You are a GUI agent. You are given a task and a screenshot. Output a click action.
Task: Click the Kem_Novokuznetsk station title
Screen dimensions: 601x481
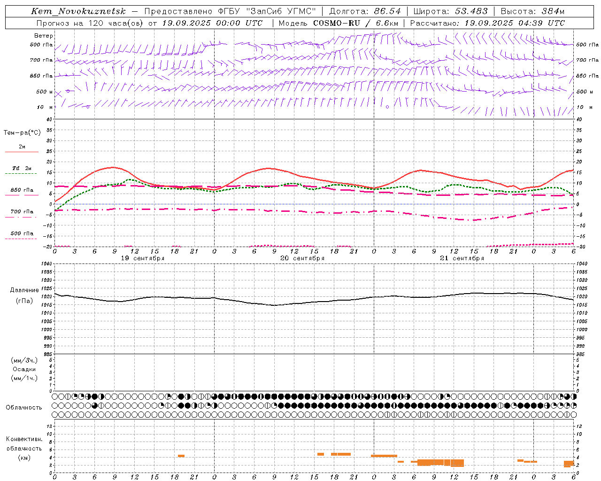(x=78, y=11)
